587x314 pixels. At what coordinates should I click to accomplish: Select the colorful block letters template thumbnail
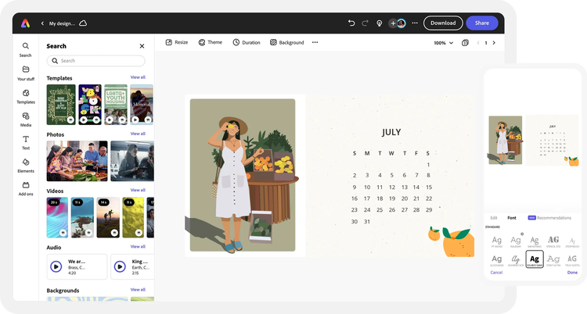90,105
